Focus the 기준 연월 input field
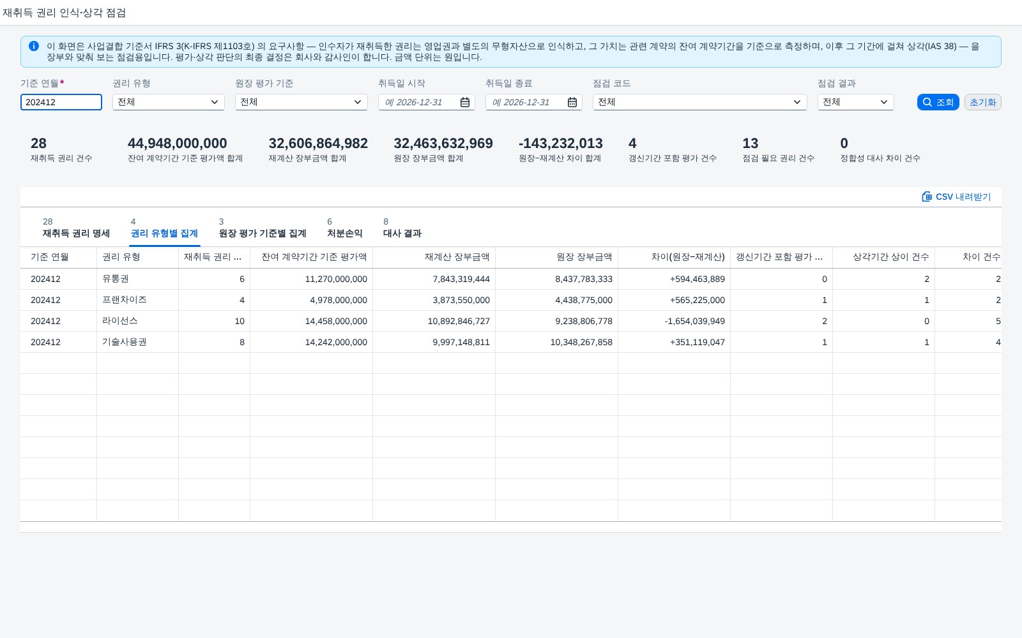The image size is (1022, 638). [x=61, y=102]
